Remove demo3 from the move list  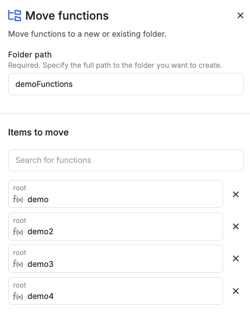[236, 259]
